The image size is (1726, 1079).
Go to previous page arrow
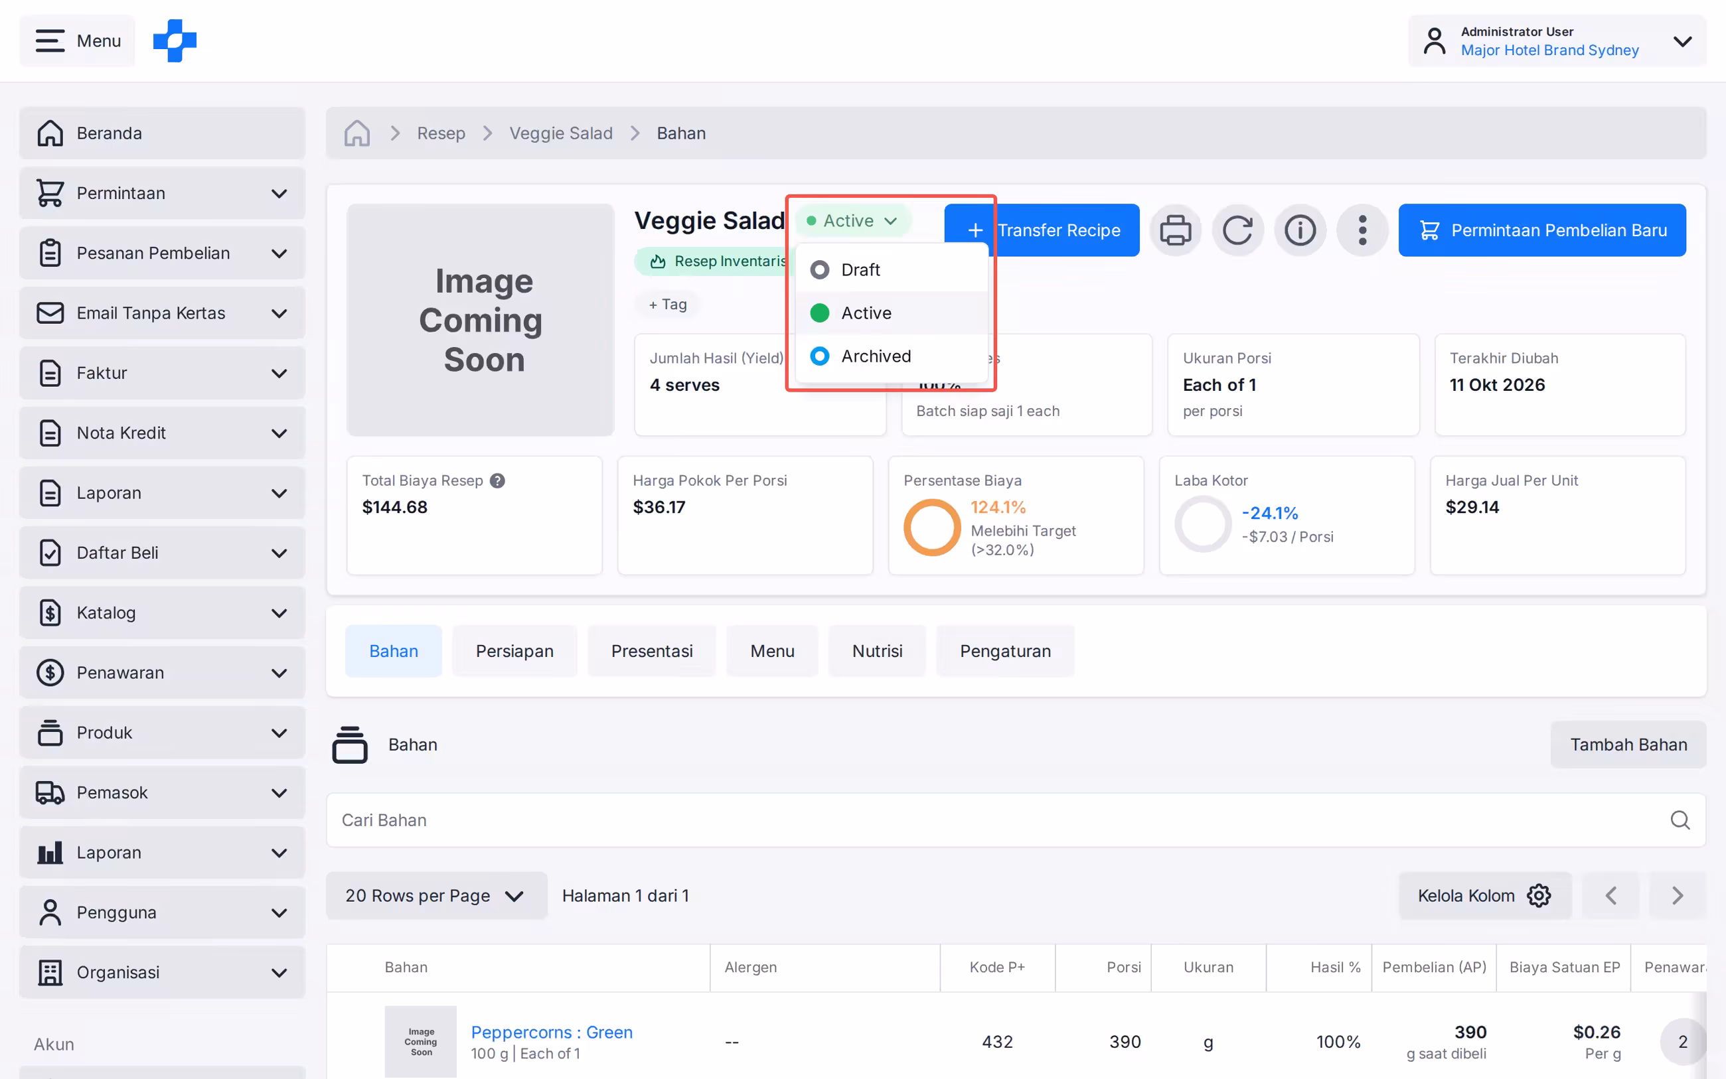[1610, 896]
